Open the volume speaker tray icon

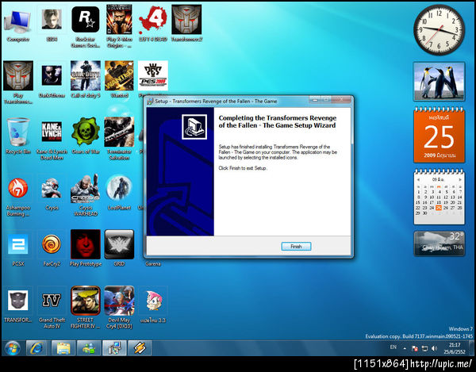tap(435, 348)
